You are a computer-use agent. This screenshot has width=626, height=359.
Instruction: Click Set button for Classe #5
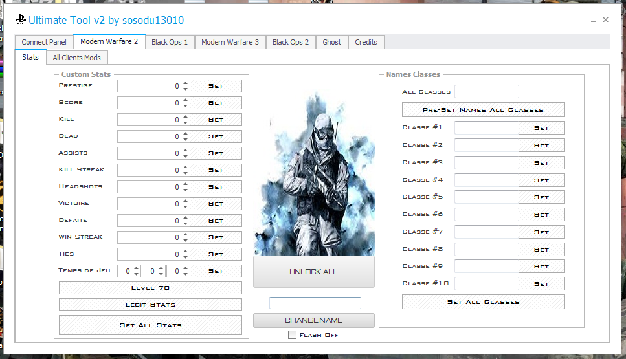[541, 197]
